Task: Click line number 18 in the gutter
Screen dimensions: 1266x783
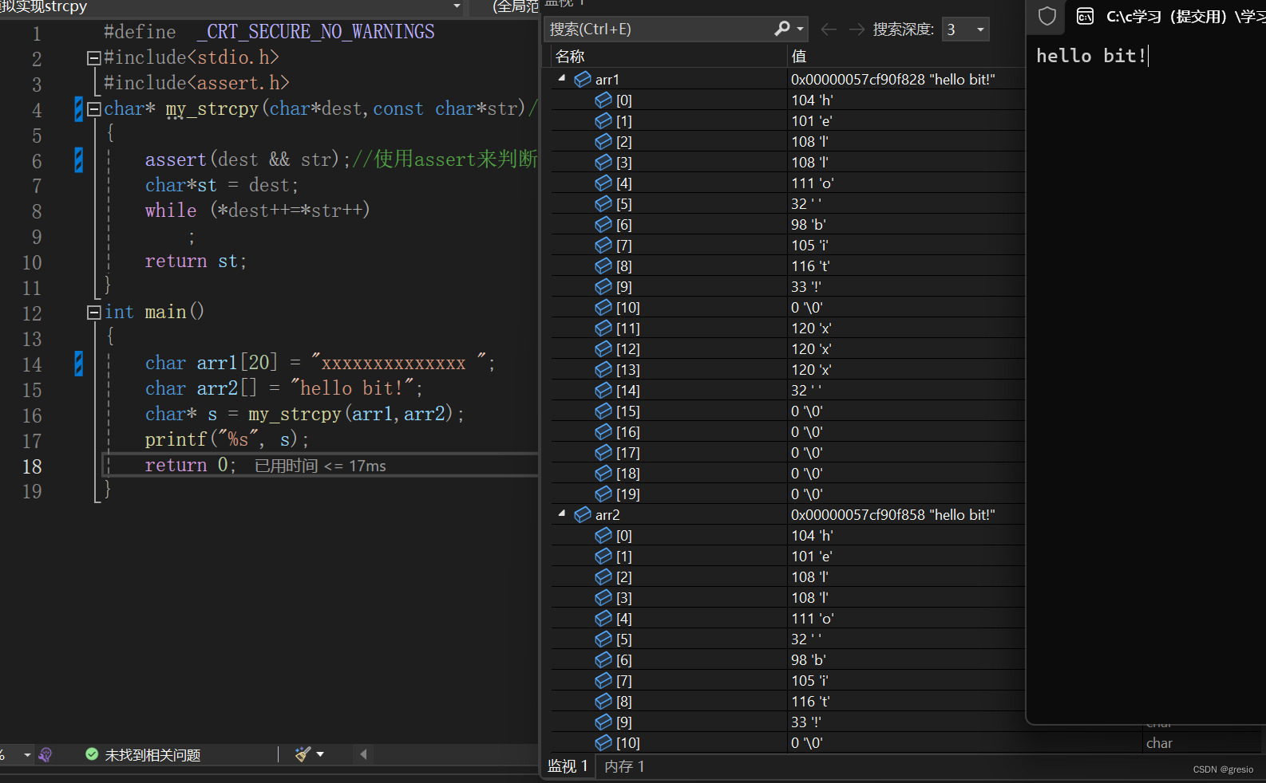Action: 32,466
